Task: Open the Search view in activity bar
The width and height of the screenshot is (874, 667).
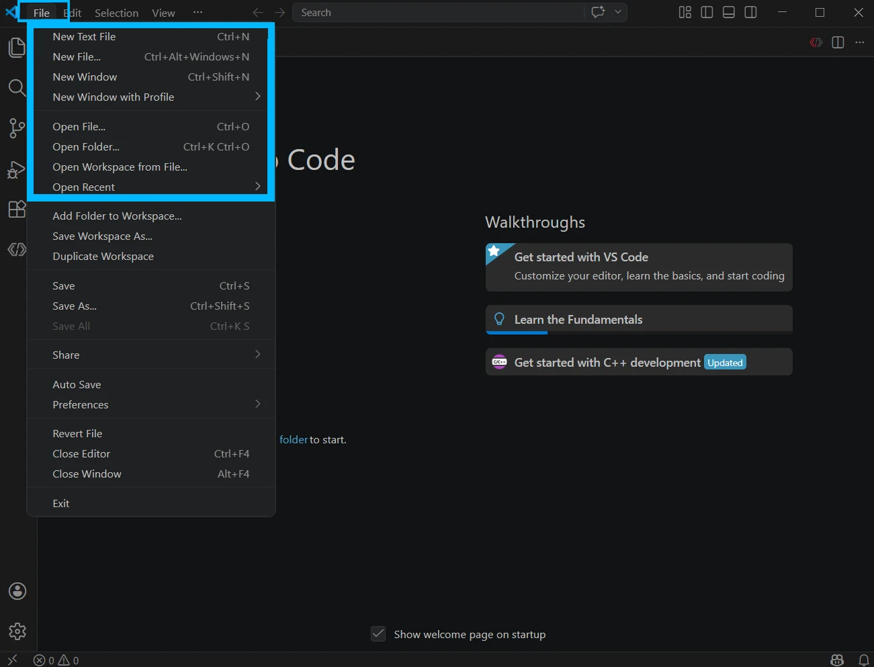Action: click(x=17, y=88)
